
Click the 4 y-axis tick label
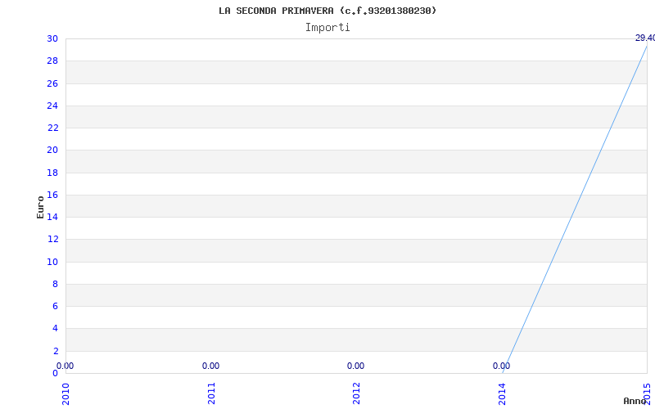55,329
